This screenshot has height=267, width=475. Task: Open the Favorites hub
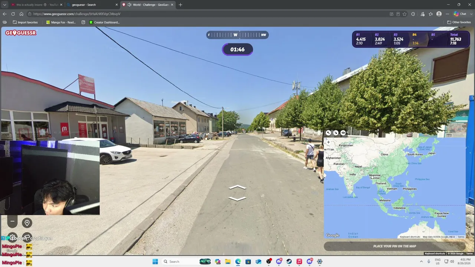430,14
